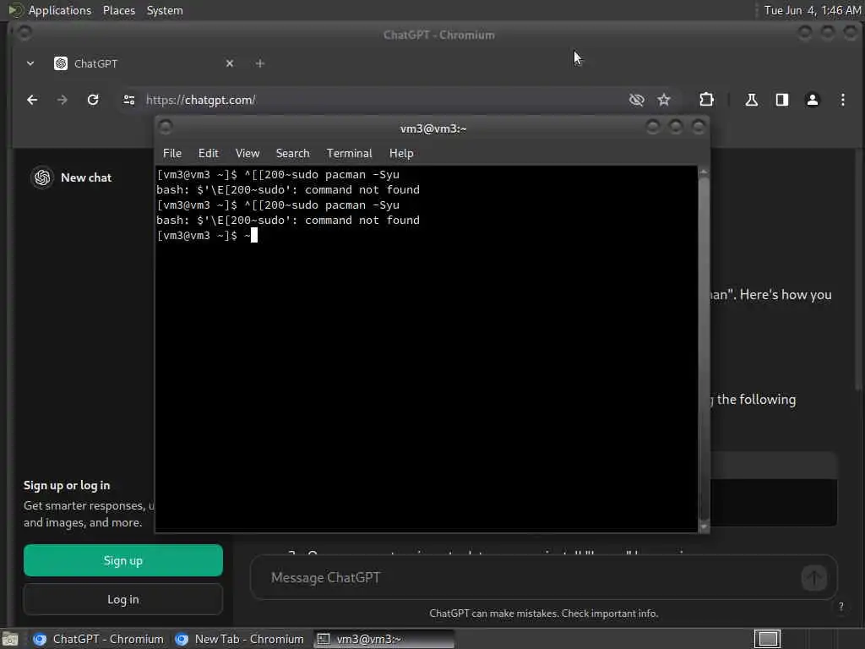Image resolution: width=865 pixels, height=649 pixels.
Task: View site information icon in address bar
Action: [129, 100]
